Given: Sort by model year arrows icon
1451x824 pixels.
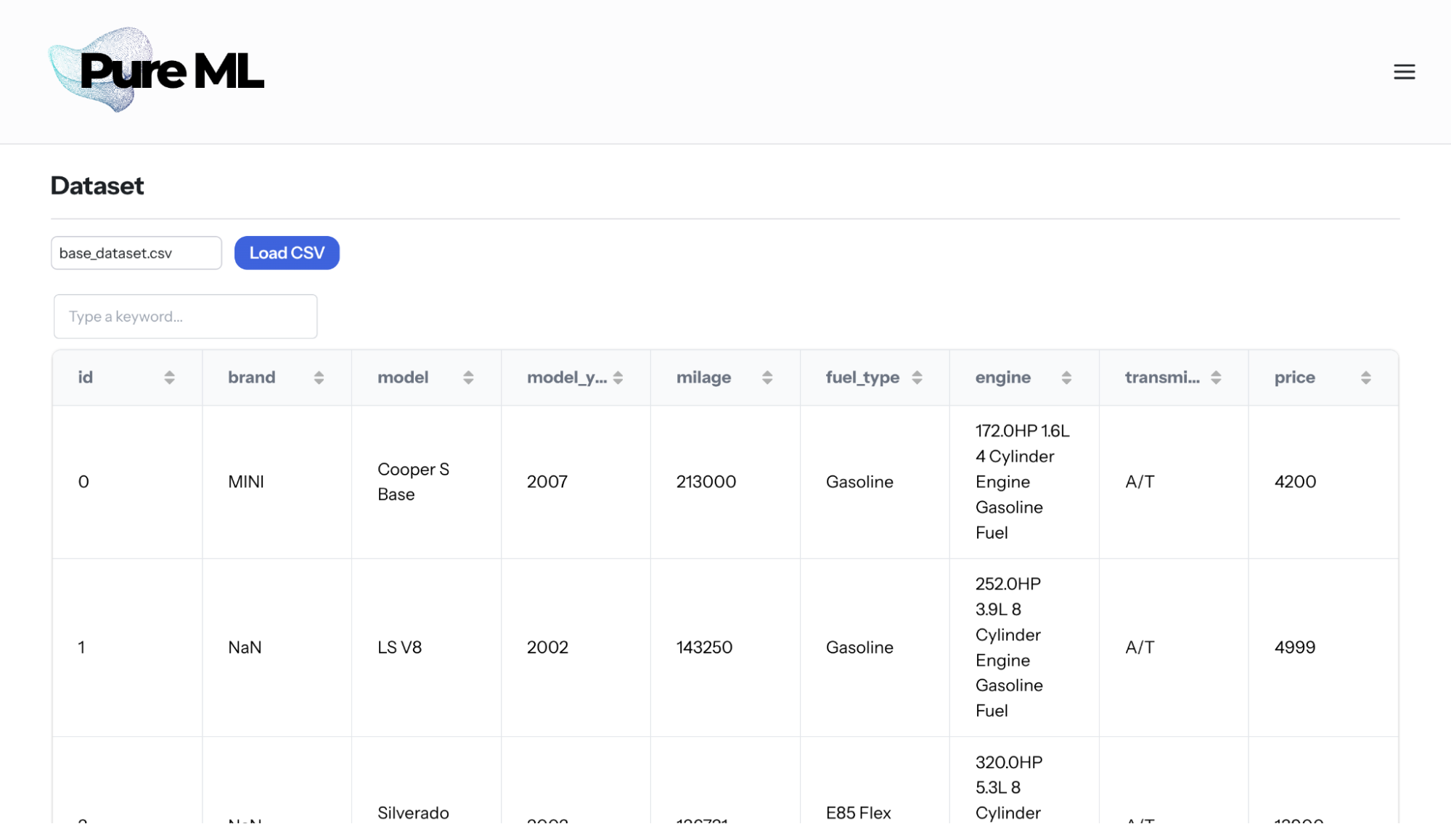Looking at the screenshot, I should pos(618,378).
